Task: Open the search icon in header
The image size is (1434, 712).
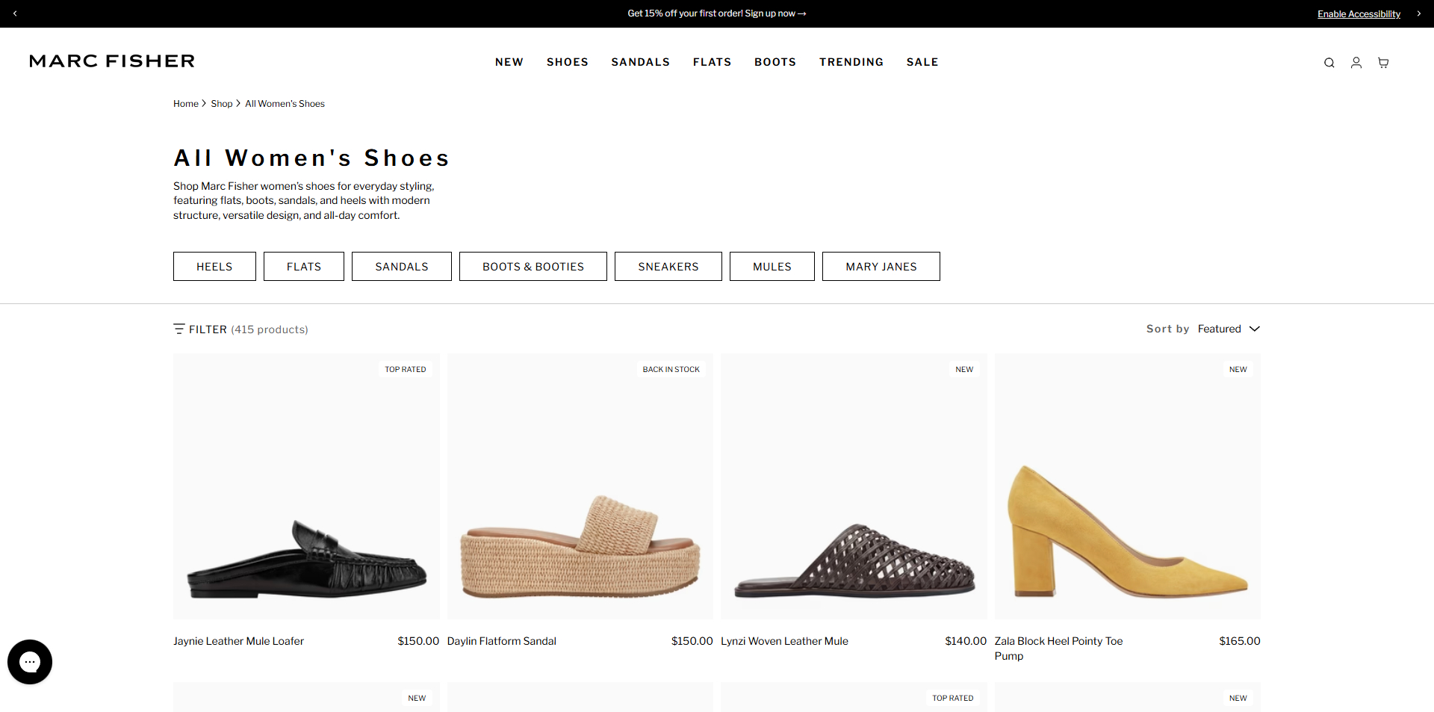Action: click(1329, 63)
